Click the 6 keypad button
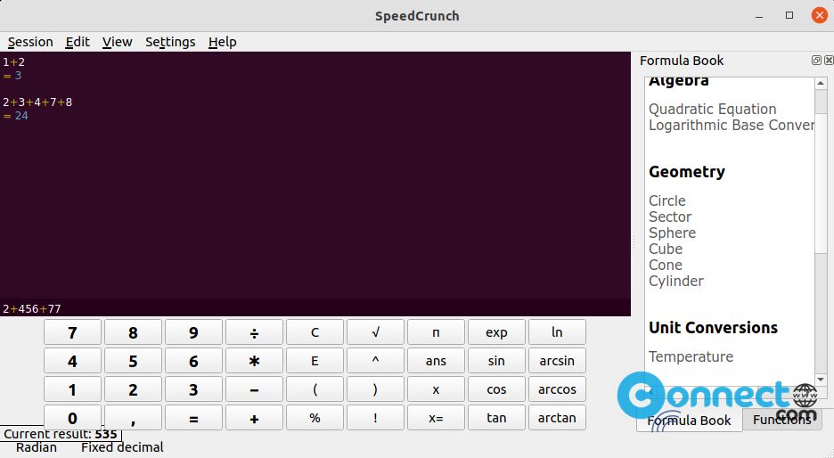The image size is (834, 458). [193, 361]
